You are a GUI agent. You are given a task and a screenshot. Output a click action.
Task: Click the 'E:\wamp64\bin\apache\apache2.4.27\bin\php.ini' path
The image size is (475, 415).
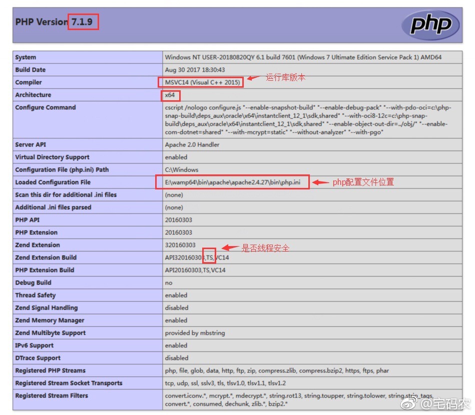point(233,182)
